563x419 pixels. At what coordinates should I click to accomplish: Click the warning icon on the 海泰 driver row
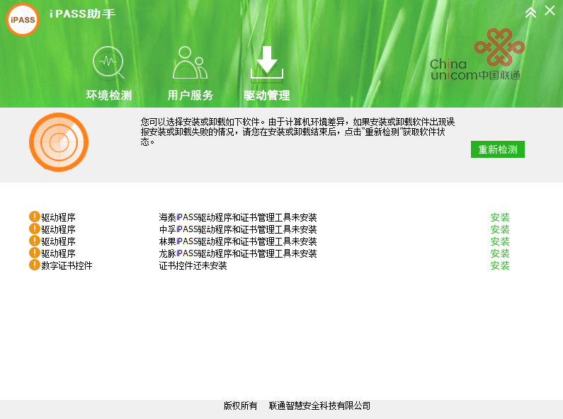click(34, 217)
